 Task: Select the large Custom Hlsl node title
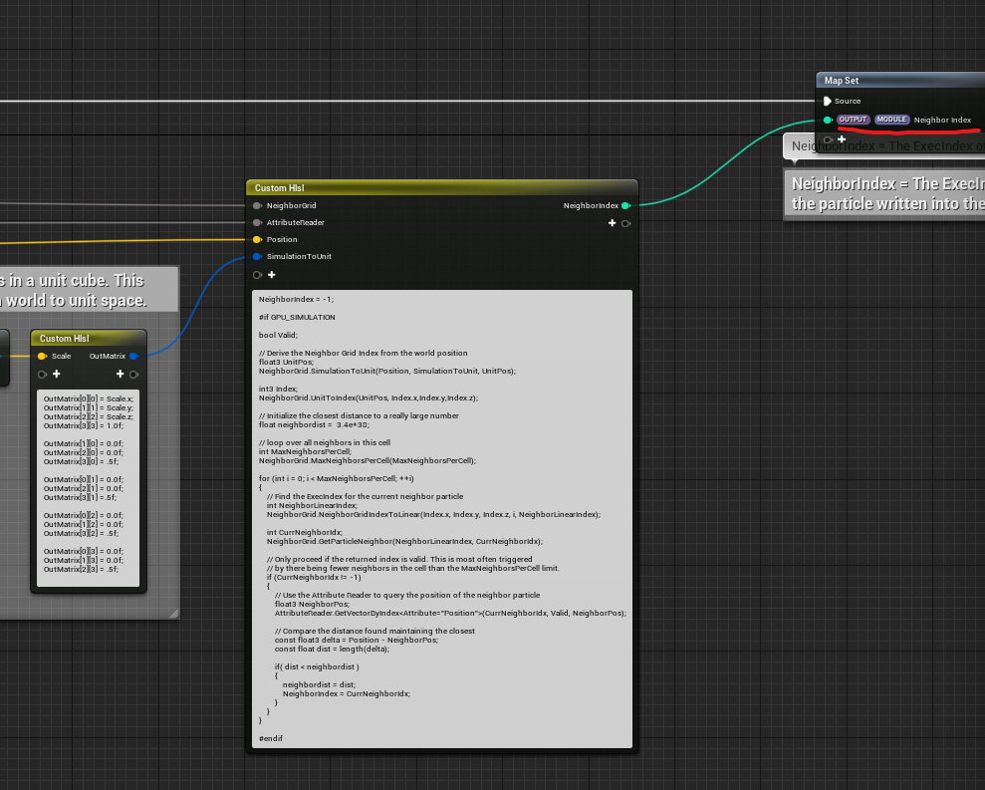[280, 188]
